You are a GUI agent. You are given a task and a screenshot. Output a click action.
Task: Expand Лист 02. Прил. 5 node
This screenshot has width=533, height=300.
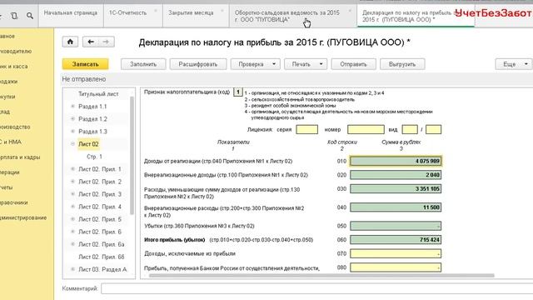click(72, 219)
